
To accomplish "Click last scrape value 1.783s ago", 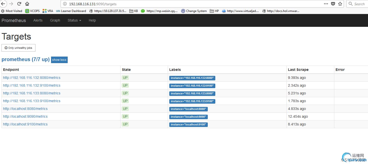I will (x=297, y=101).
